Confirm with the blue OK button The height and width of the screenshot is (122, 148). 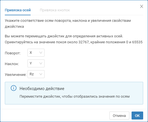pos(137,115)
